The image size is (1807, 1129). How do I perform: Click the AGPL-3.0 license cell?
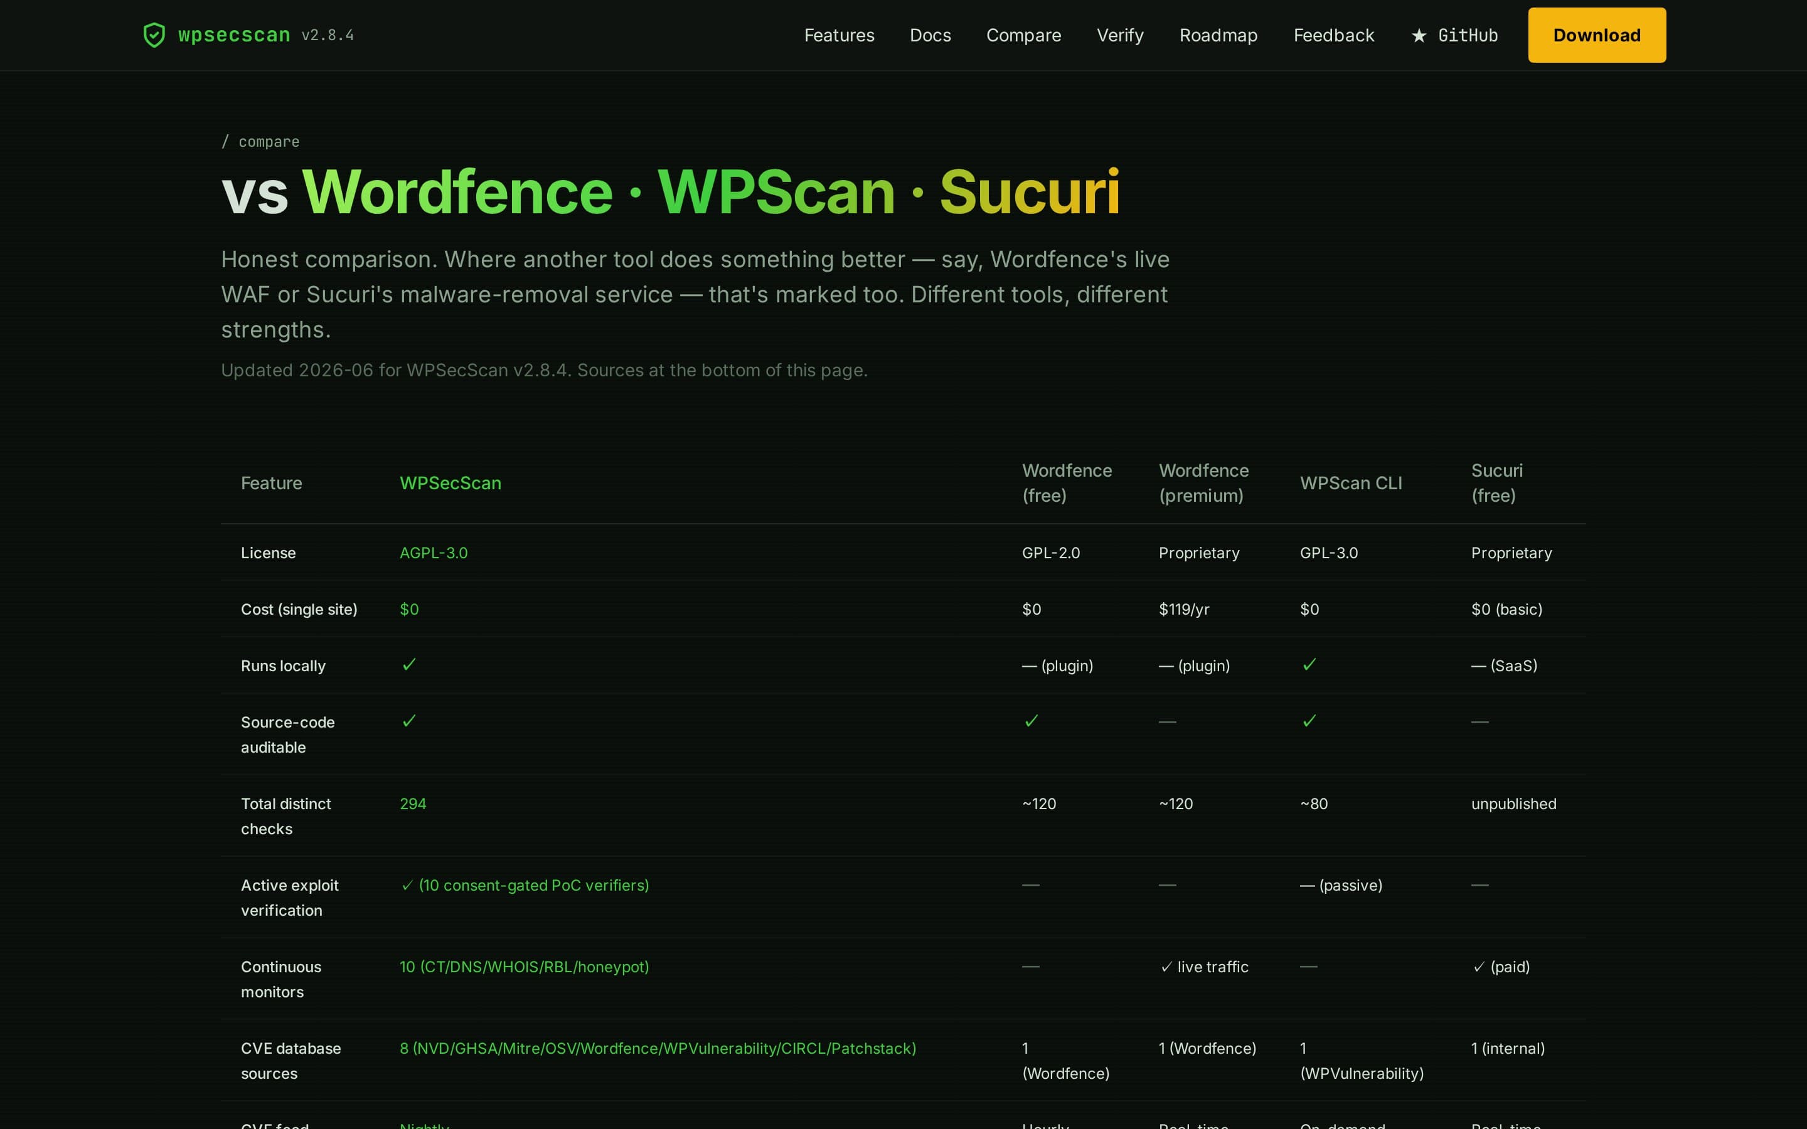tap(433, 553)
